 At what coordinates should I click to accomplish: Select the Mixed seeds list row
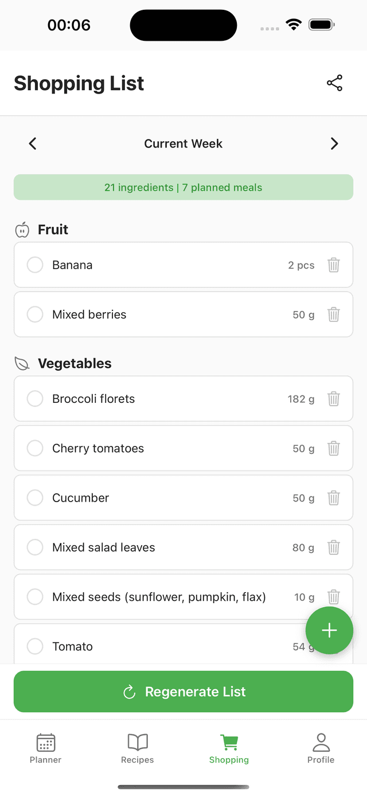(x=159, y=597)
